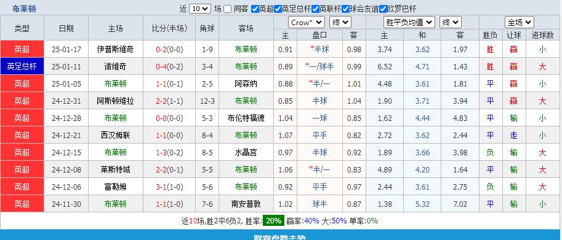Click the date 24-12-31

click(66, 101)
